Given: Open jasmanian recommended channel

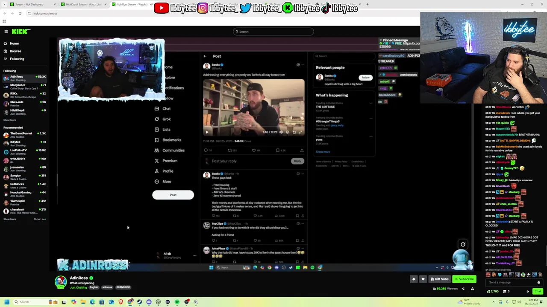Looking at the screenshot, I should click(24, 168).
